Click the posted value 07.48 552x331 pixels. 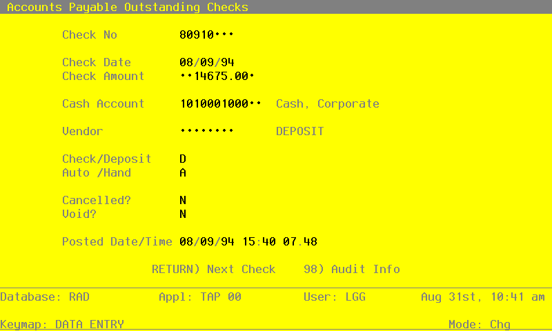300,241
